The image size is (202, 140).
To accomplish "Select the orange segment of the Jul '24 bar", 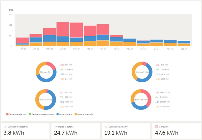I will 157,44.
